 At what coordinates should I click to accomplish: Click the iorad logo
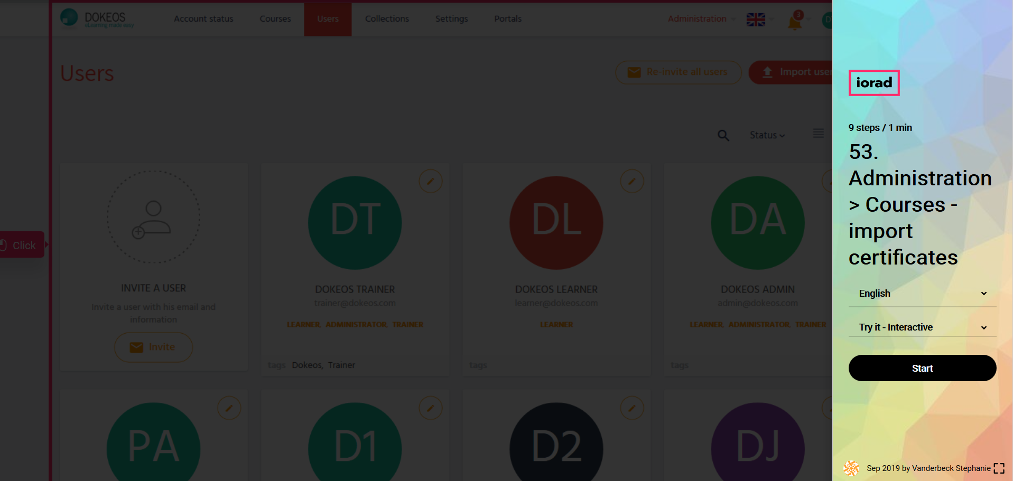point(873,83)
